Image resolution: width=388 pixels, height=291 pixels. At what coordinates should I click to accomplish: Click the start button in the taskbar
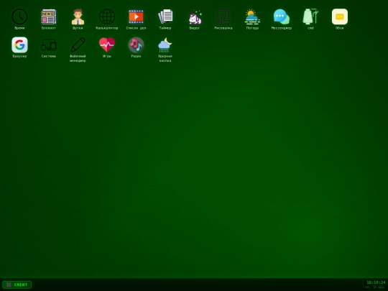(17, 285)
